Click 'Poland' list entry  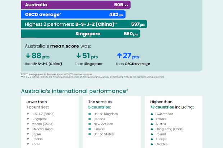tap(161, 134)
